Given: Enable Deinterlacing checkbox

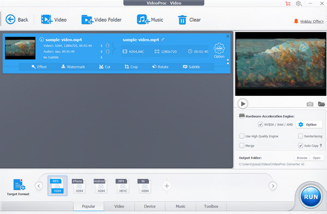Looking at the screenshot, I should (300, 136).
